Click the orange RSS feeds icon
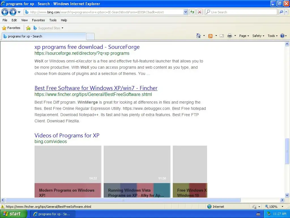Viewport: 290px width, 218px height. [x=210, y=36]
